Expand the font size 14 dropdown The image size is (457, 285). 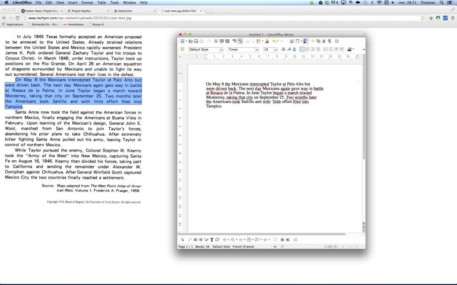pyautogui.click(x=275, y=49)
